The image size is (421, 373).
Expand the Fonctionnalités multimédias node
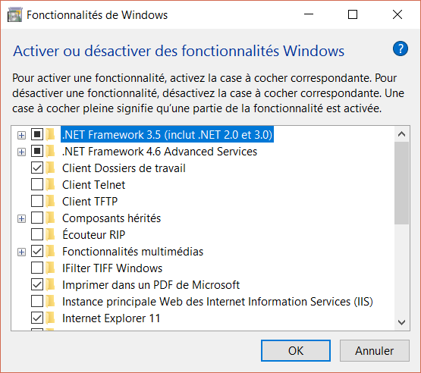click(x=21, y=252)
